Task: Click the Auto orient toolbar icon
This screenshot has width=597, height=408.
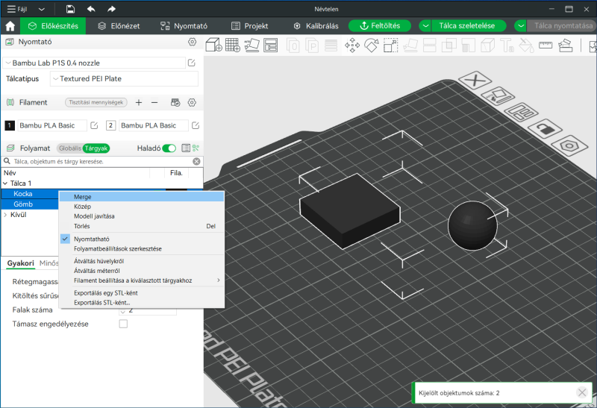Action: coord(251,45)
